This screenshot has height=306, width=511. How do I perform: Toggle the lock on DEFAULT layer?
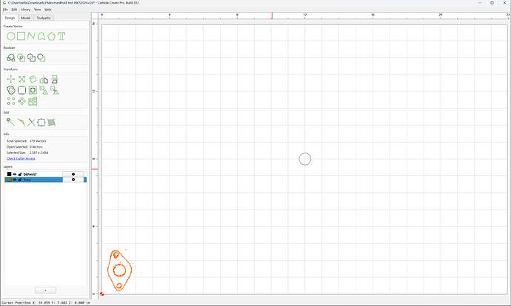coord(20,174)
